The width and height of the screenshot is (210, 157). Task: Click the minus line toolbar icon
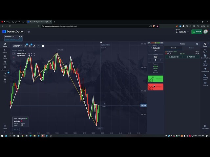click(x=39, y=46)
